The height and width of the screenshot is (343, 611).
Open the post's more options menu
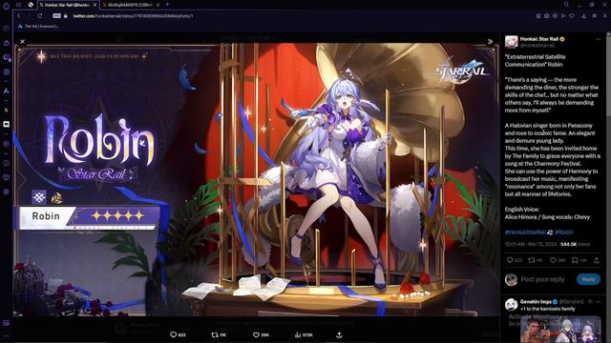(599, 39)
